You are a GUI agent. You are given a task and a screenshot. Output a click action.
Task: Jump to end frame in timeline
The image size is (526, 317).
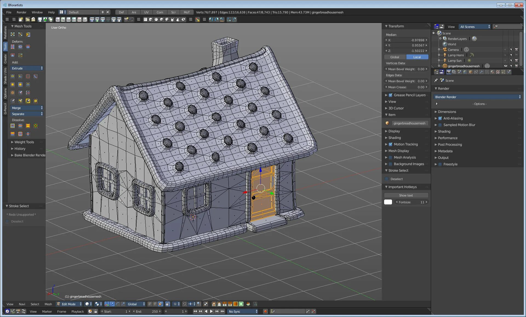223,311
